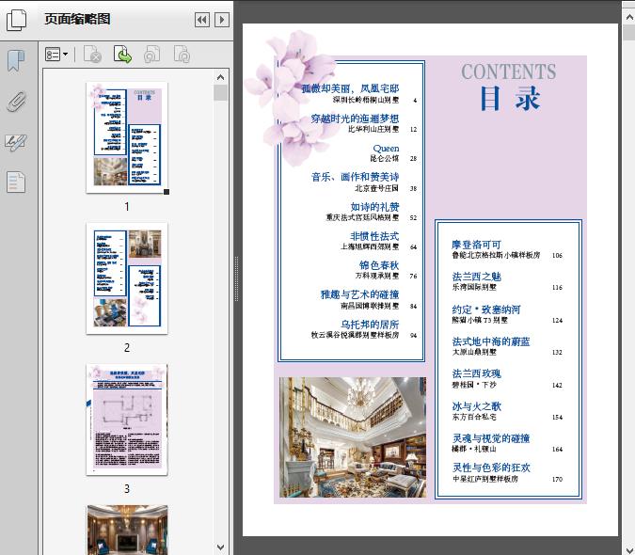Rotate page counterclockwise in thumbnails toolbar
Image resolution: width=635 pixels, height=555 pixels.
151,55
